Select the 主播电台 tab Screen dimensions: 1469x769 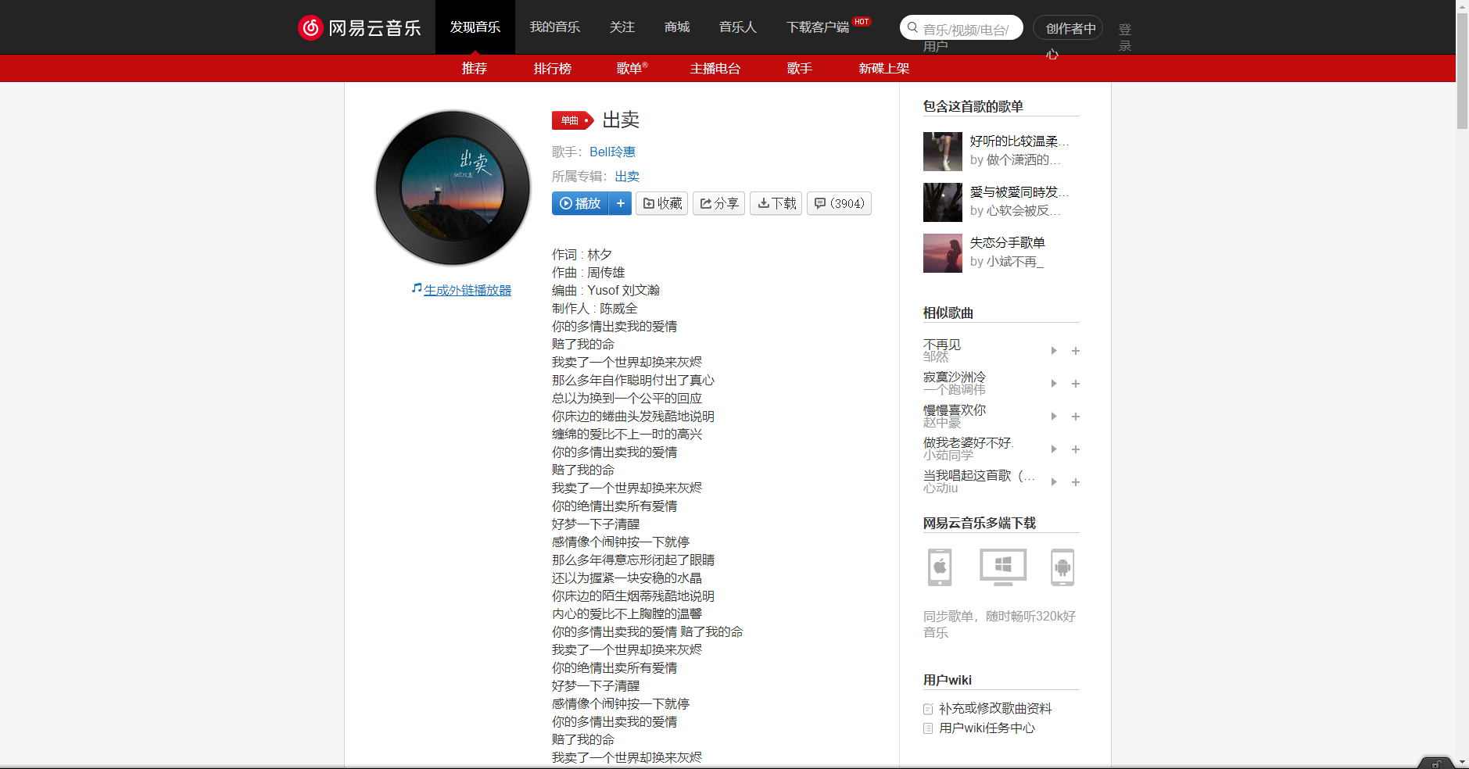(715, 69)
